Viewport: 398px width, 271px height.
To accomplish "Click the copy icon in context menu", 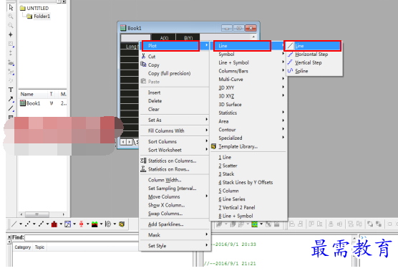I will coord(143,65).
